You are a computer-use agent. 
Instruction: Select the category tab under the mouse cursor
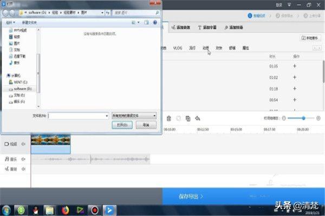click(x=206, y=48)
